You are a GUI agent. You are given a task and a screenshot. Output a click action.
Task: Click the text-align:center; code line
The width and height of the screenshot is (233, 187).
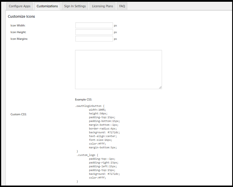[103, 136]
